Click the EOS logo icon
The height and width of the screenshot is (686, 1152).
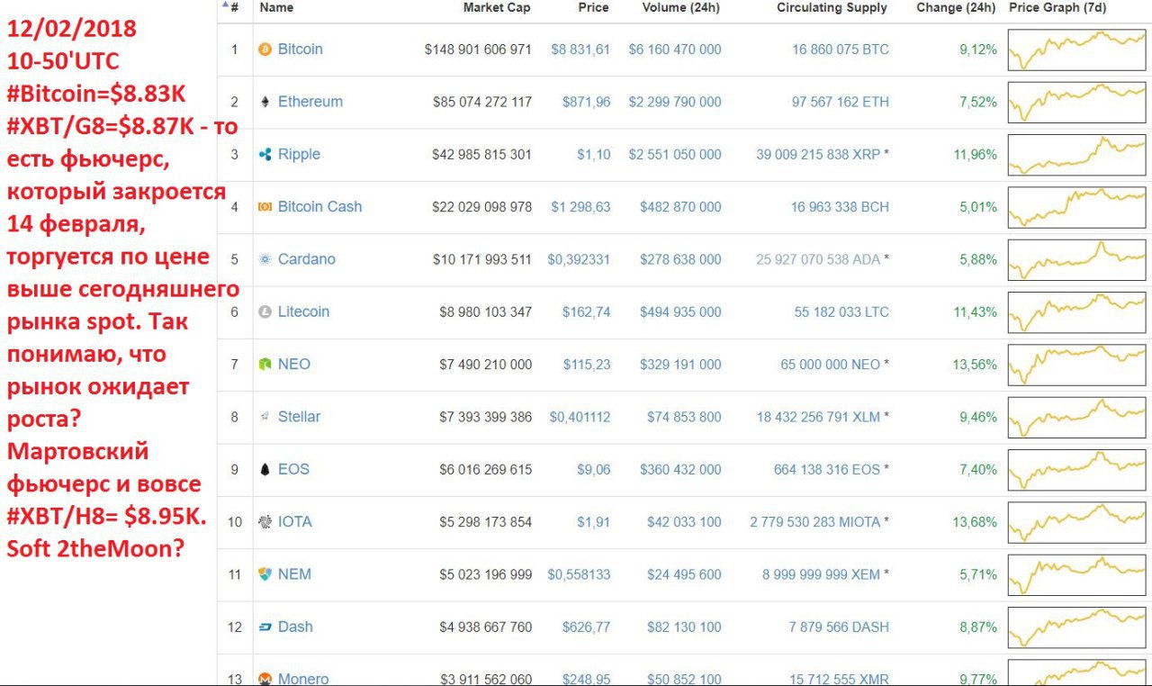(x=265, y=469)
